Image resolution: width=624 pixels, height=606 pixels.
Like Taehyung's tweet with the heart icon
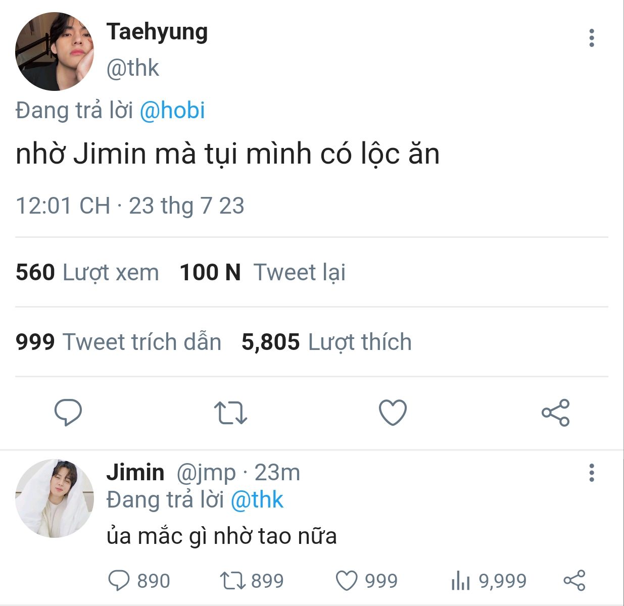pos(393,412)
